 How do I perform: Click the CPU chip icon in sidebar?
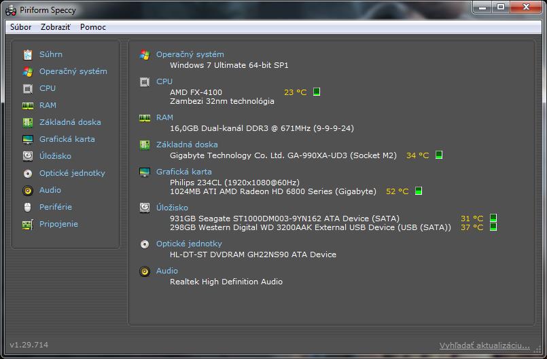tap(28, 88)
